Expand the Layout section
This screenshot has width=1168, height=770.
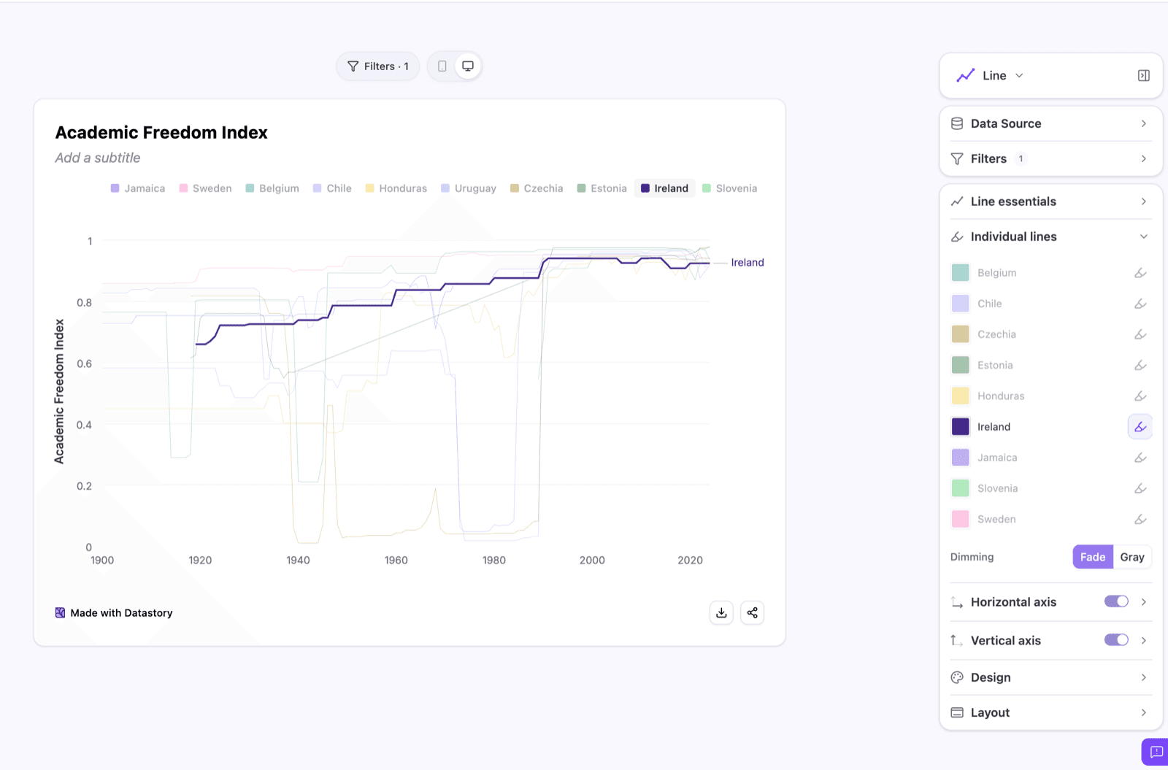pyautogui.click(x=1050, y=712)
